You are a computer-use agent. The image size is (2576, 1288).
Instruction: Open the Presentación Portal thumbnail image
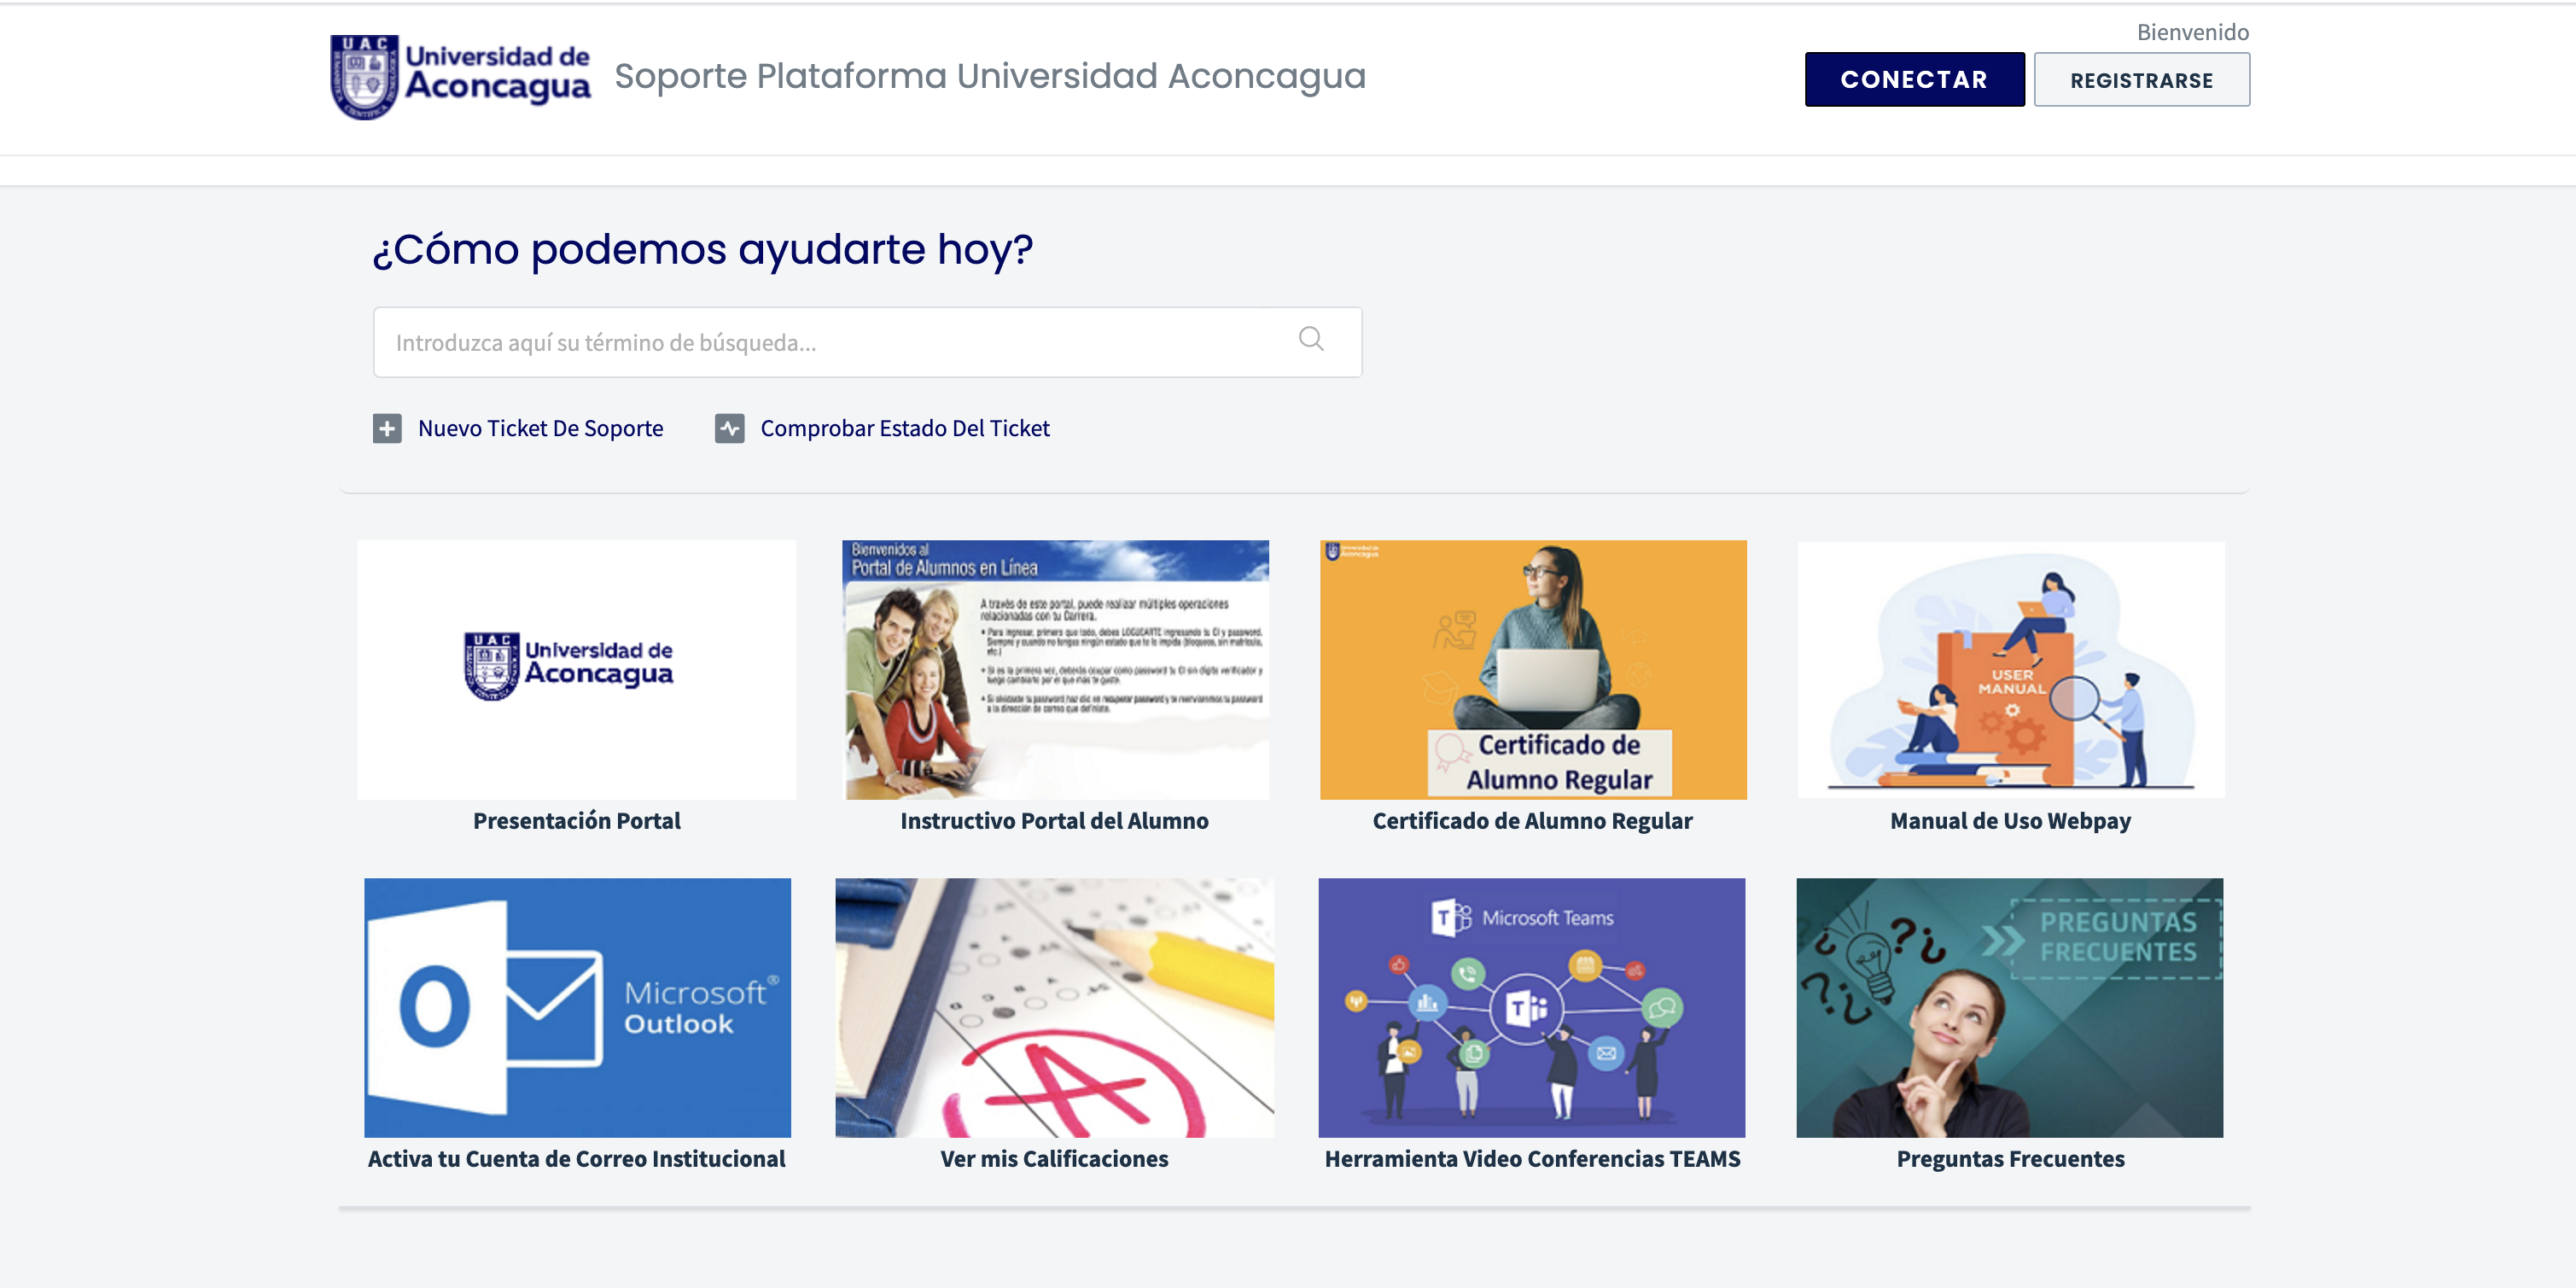[577, 670]
